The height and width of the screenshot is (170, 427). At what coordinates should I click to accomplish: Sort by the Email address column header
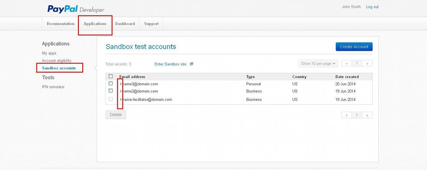pos(132,77)
